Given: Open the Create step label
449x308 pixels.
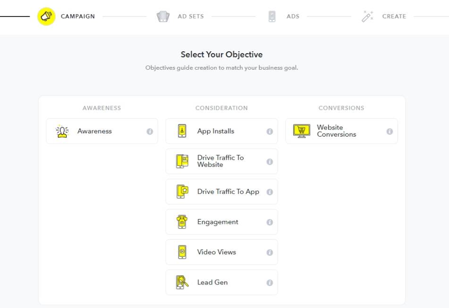Looking at the screenshot, I should coord(394,16).
